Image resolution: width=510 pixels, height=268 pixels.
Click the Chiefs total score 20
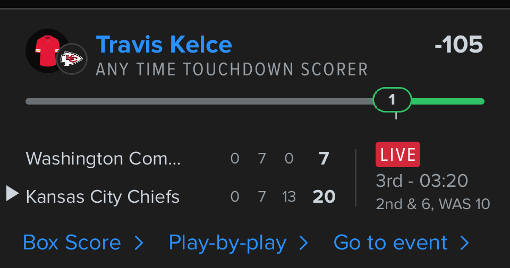pyautogui.click(x=324, y=197)
